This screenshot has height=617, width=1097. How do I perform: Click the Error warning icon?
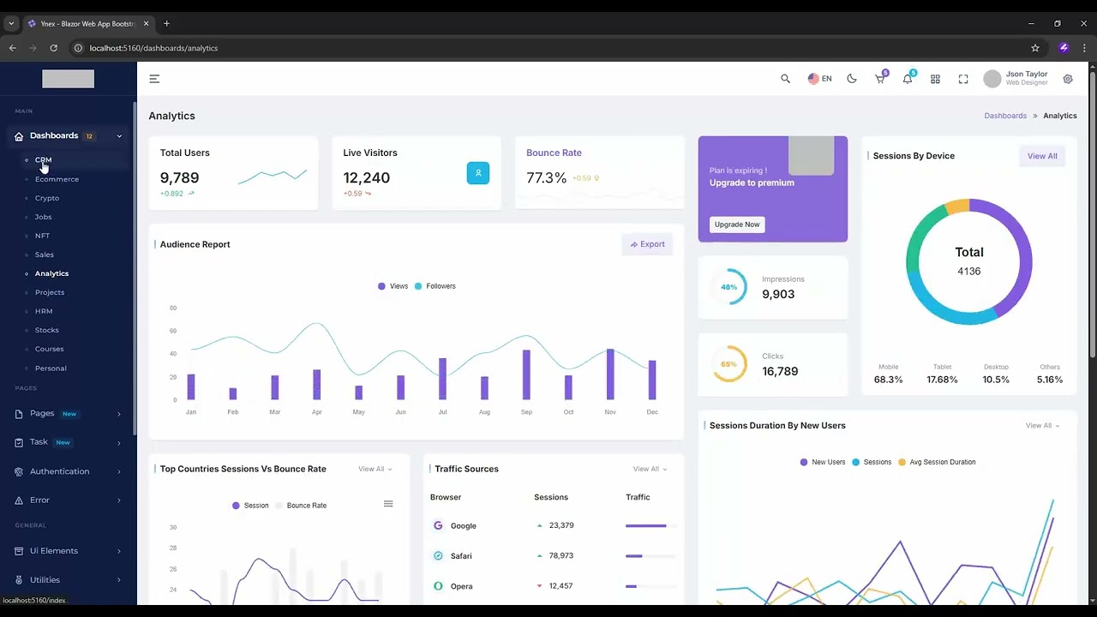pyautogui.click(x=19, y=500)
